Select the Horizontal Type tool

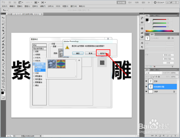coord(3,67)
